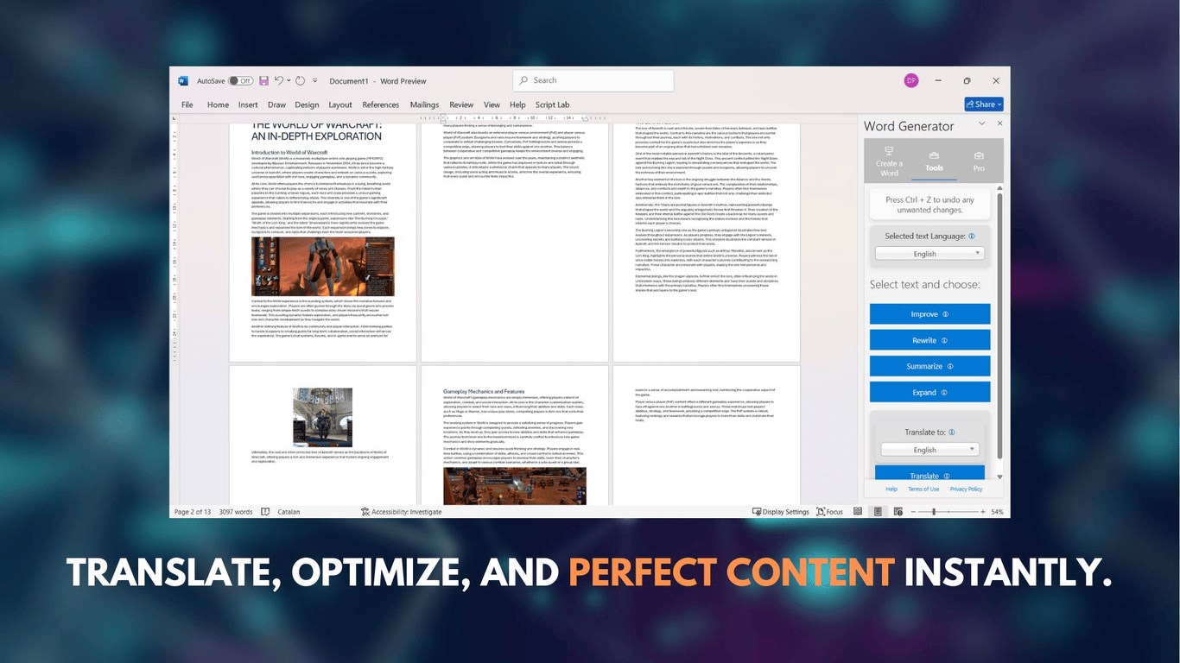Image resolution: width=1180 pixels, height=663 pixels.
Task: Click the Summarize button
Action: tap(929, 367)
